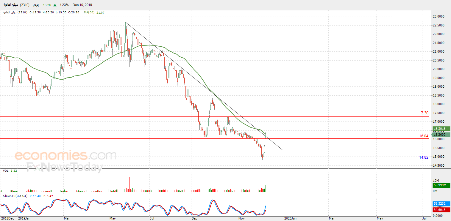The width and height of the screenshot is (451, 221).
Task: Select the 2018Dec label on time axis
Action: click(7, 218)
